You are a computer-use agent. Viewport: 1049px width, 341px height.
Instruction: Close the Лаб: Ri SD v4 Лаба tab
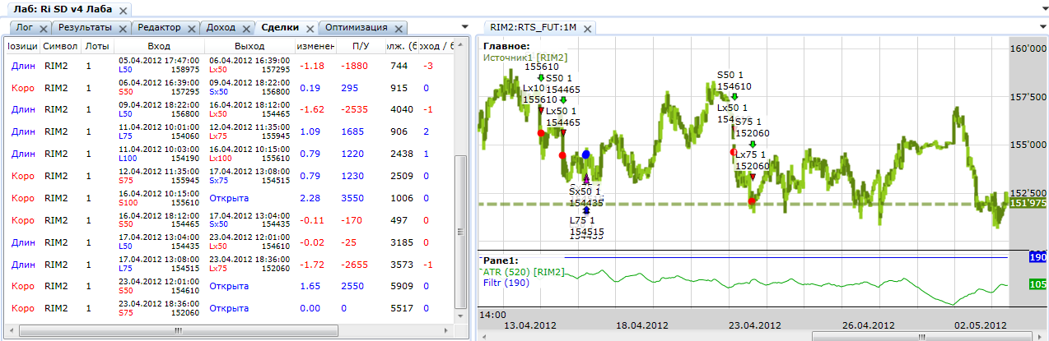pos(124,11)
